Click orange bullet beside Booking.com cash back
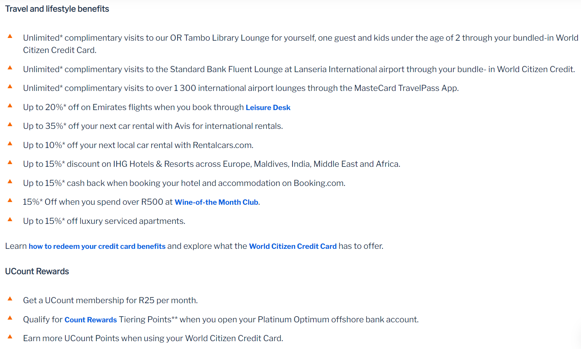Screen dimensions: 581x349 [x=10, y=182]
